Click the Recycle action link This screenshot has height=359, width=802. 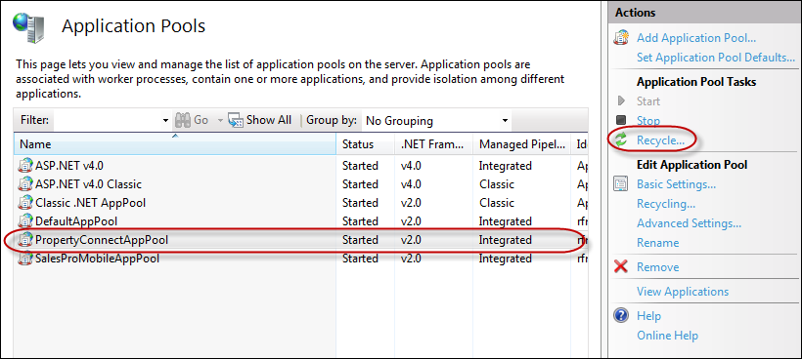660,140
